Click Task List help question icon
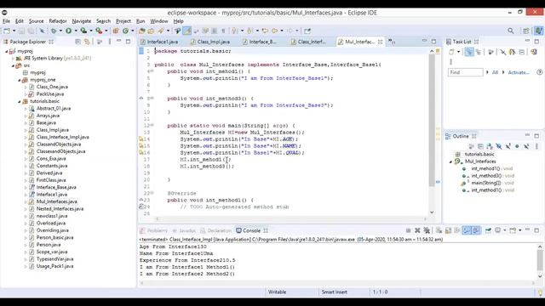The image size is (545, 306). click(539, 72)
